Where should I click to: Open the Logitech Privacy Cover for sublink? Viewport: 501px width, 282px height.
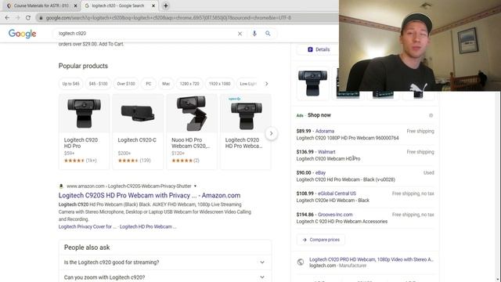87,226
